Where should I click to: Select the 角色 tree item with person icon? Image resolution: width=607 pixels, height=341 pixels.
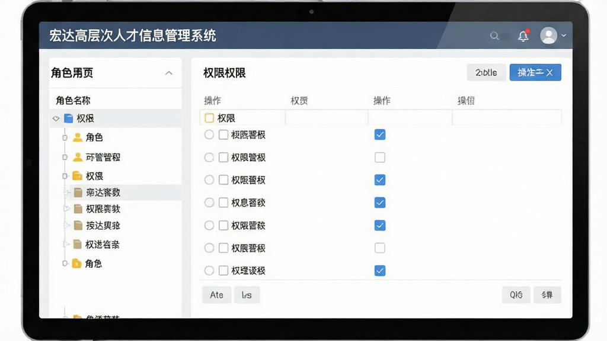tap(94, 137)
